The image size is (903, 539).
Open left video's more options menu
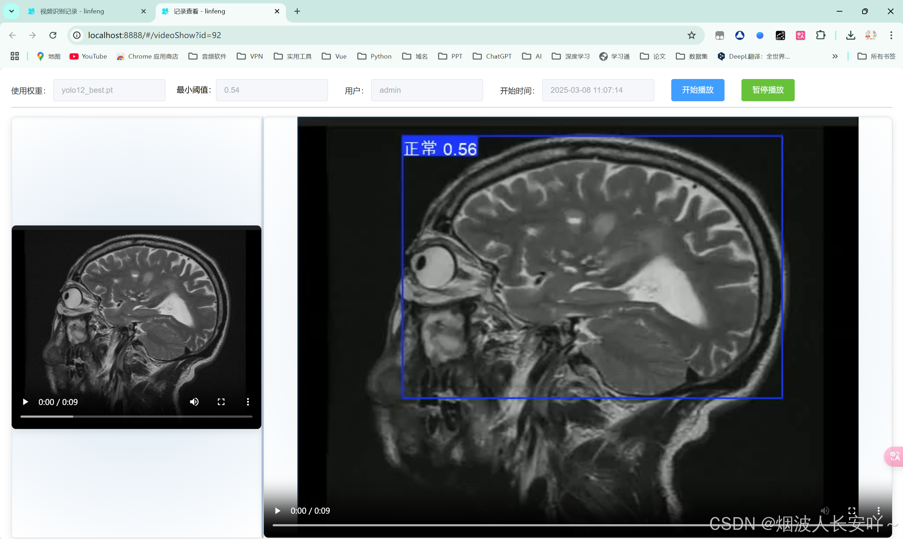(248, 402)
